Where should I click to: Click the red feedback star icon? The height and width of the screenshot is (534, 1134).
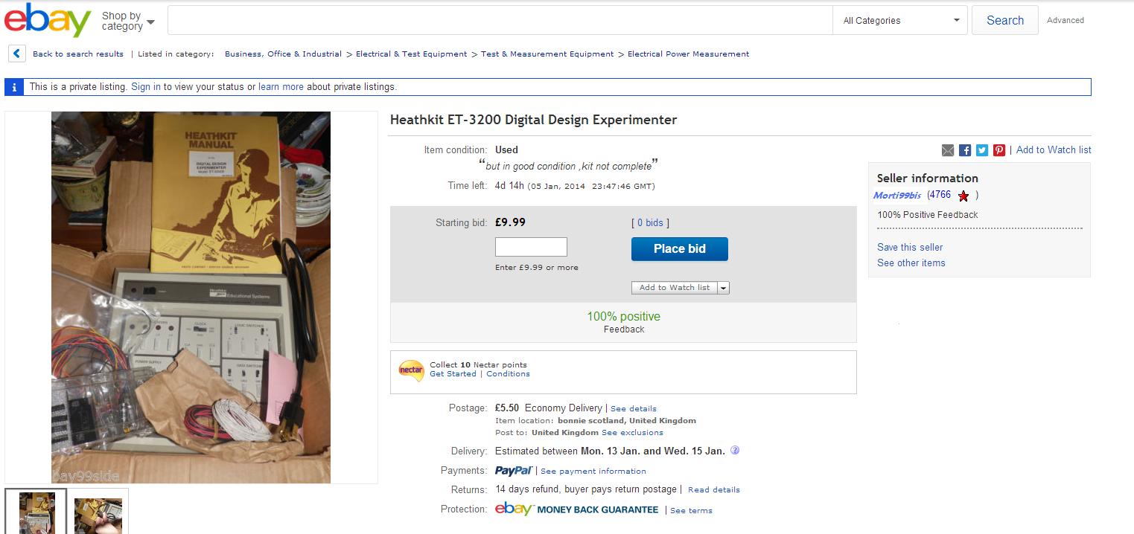[x=963, y=196]
